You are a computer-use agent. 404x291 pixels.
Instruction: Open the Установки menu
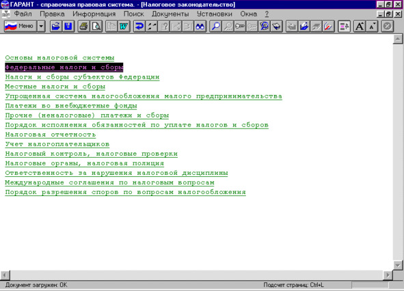(215, 14)
